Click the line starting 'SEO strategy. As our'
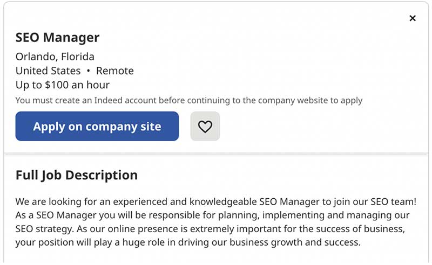Viewport: 432px width, 265px height. (x=211, y=229)
